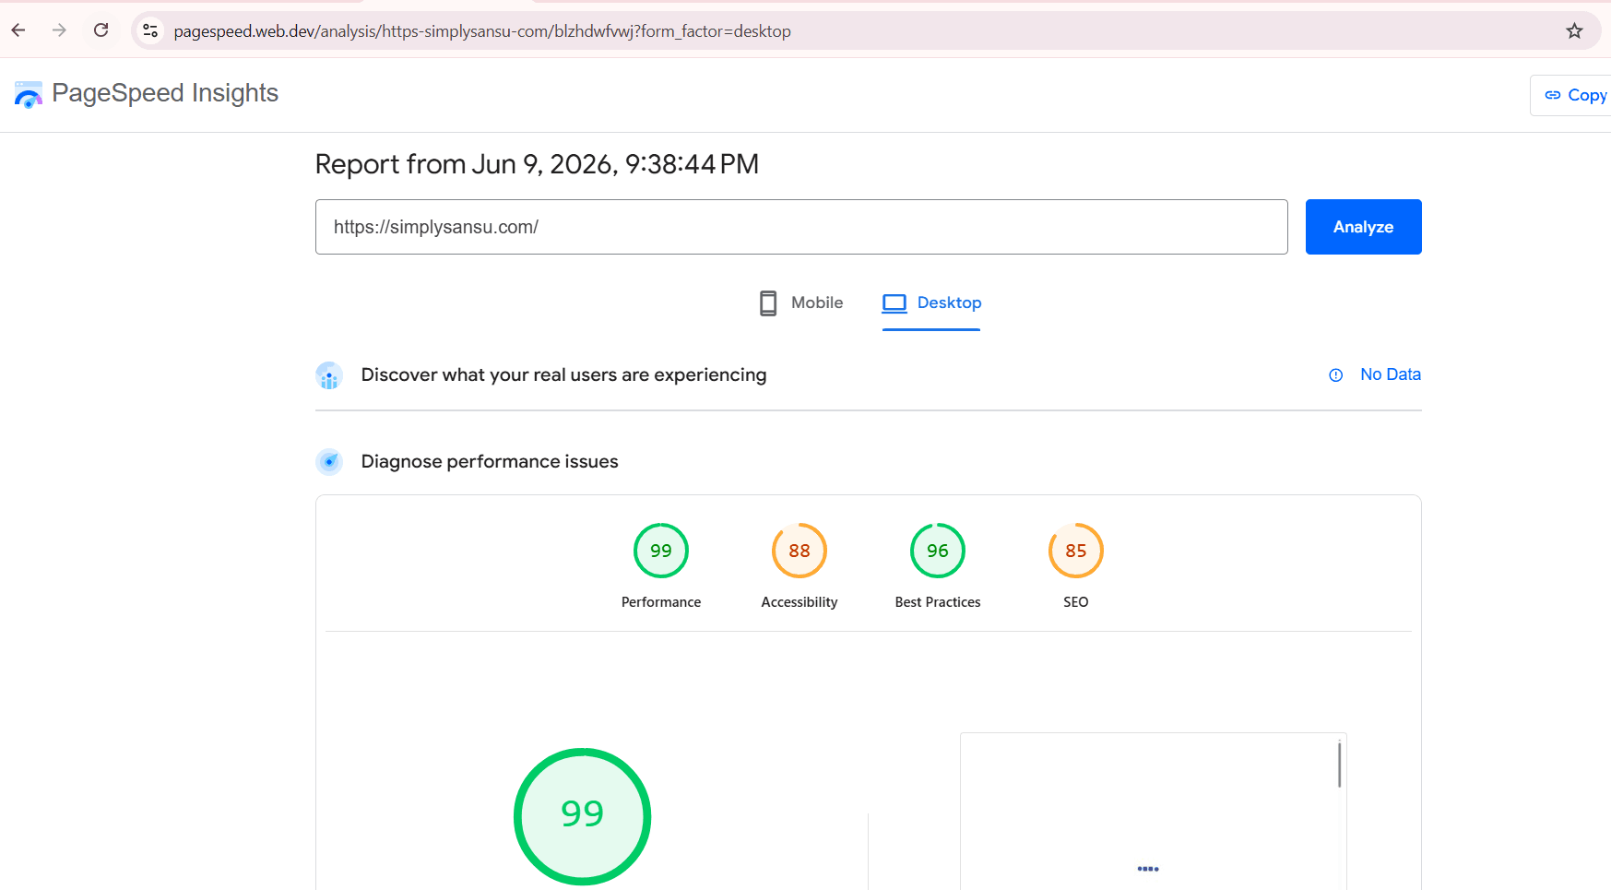Click the page screenshot thumbnail preview
The height and width of the screenshot is (890, 1611).
pyautogui.click(x=1153, y=812)
